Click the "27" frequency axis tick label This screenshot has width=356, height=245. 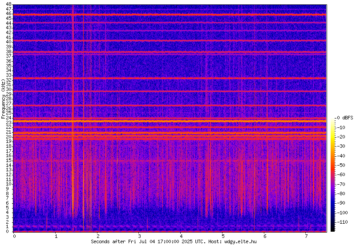(8, 103)
